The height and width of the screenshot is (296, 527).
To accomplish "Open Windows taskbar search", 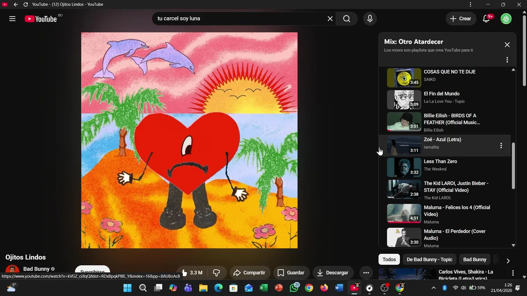I will coord(143,288).
